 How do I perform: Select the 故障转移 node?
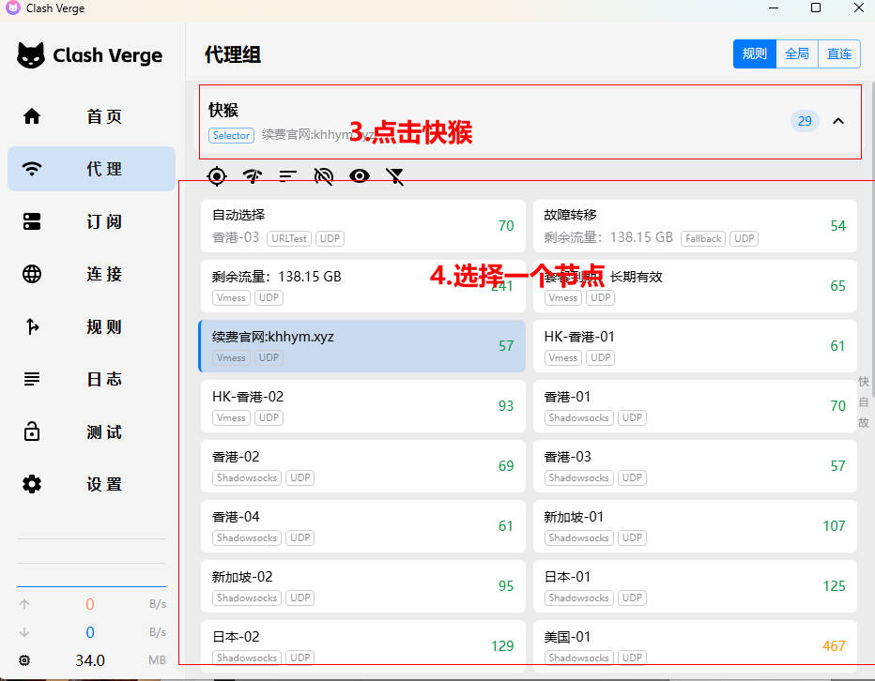[x=695, y=226]
